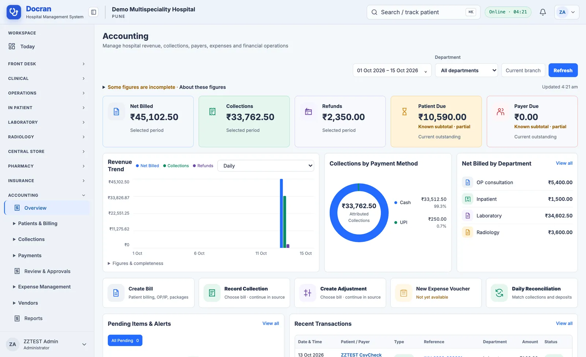Toggle Net Billed series in chart legend
Image resolution: width=586 pixels, height=357 pixels.
pyautogui.click(x=147, y=166)
